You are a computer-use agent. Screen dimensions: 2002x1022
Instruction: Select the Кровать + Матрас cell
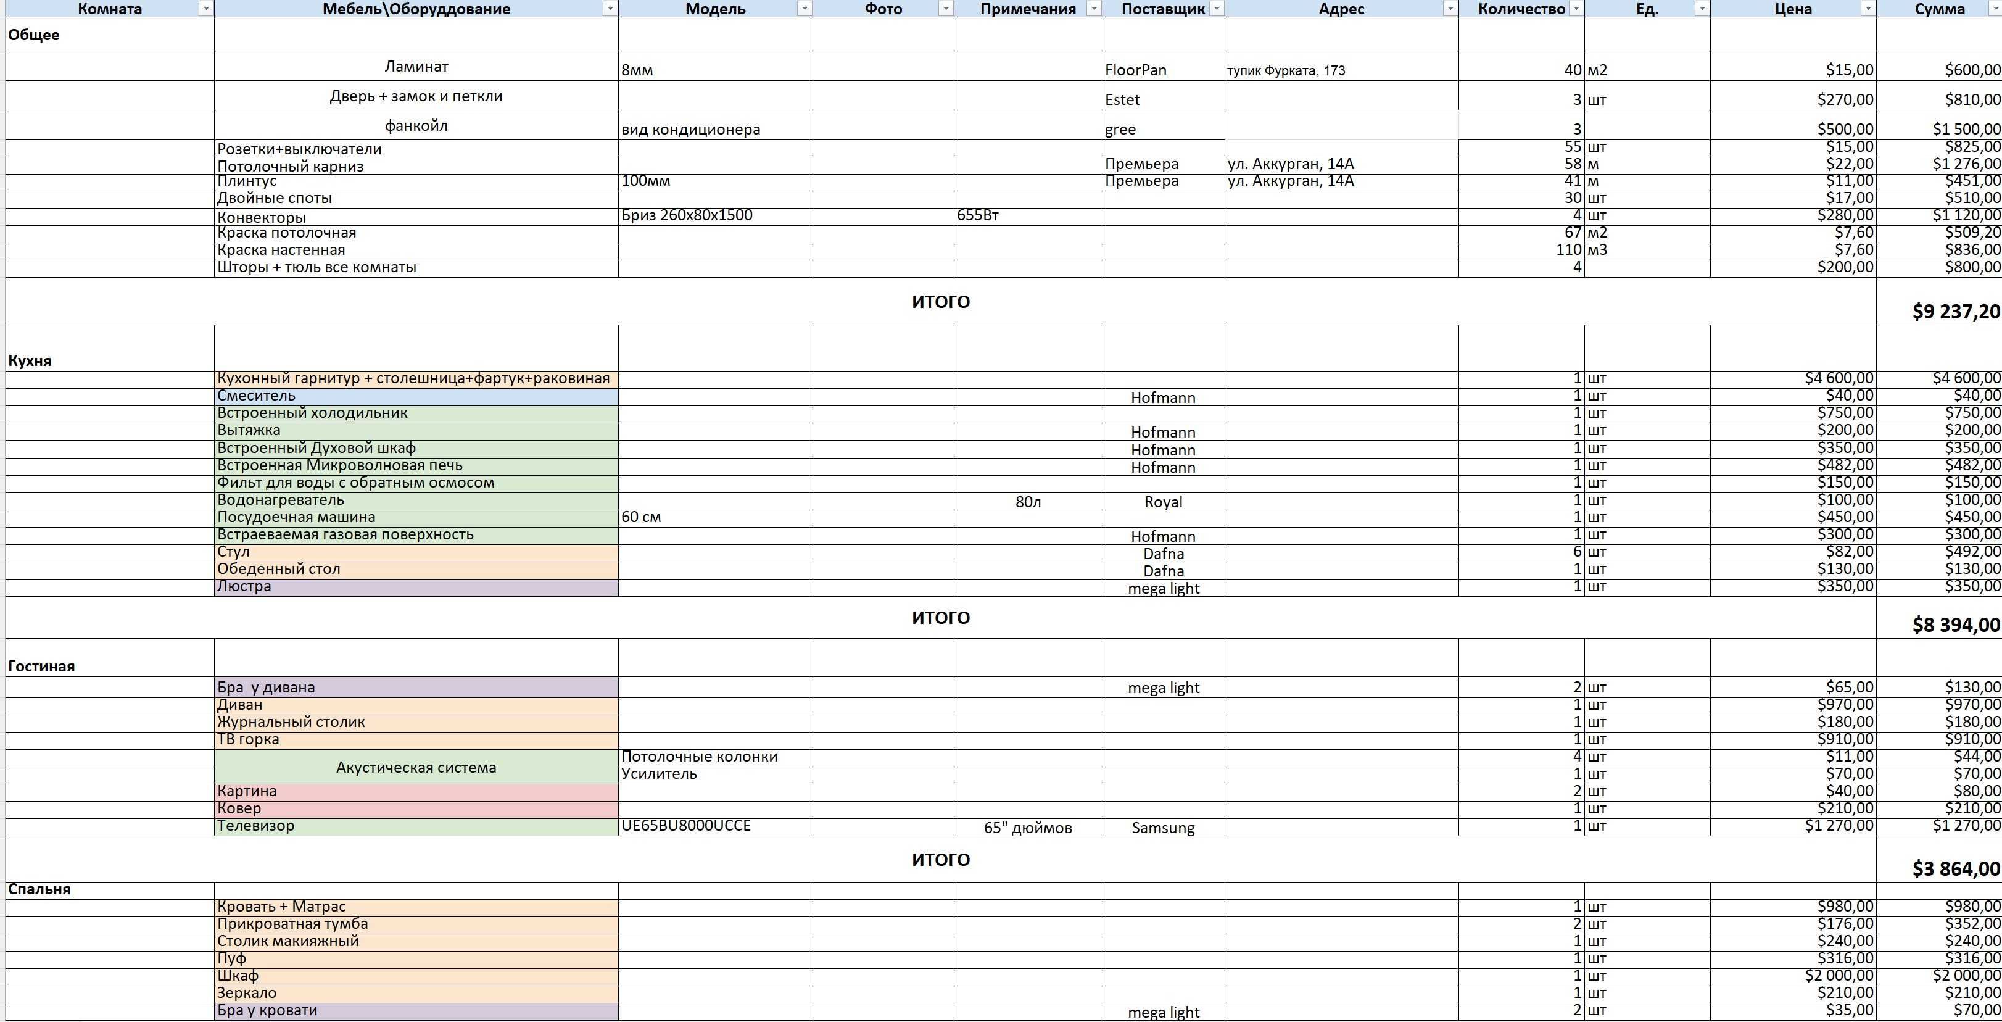[416, 908]
